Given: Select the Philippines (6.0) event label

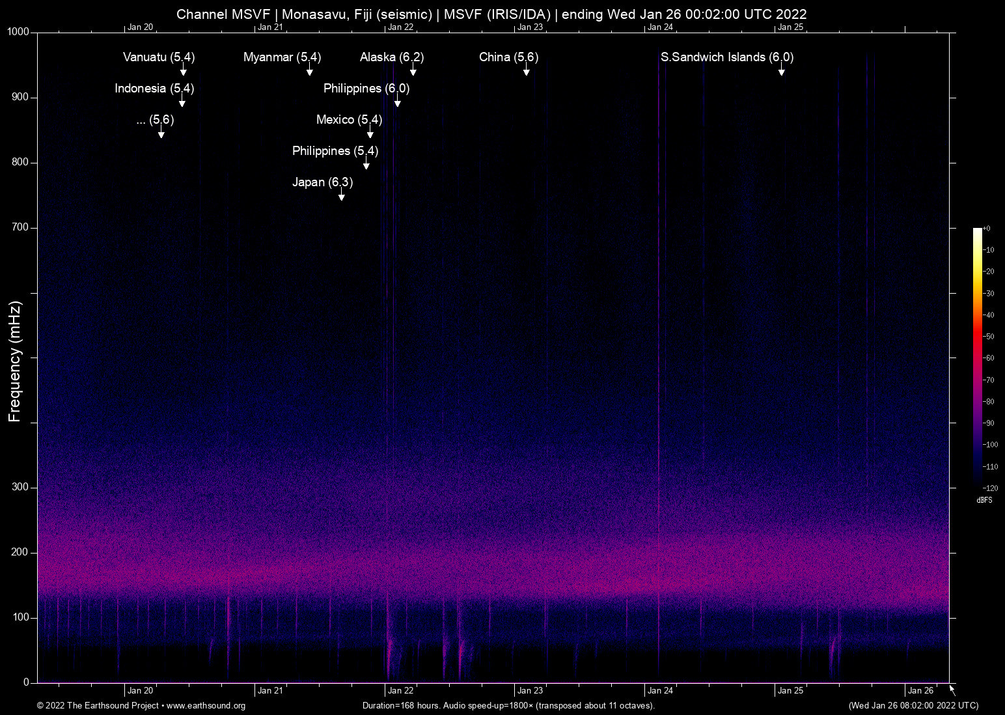Looking at the screenshot, I should pos(366,89).
